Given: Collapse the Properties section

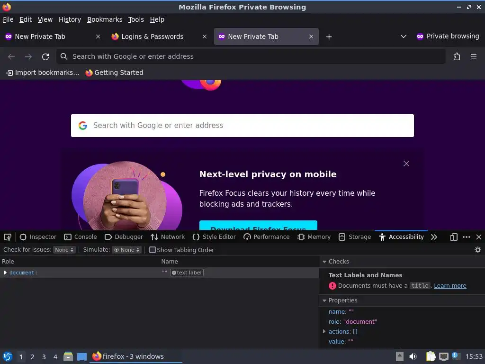Looking at the screenshot, I should point(324,300).
